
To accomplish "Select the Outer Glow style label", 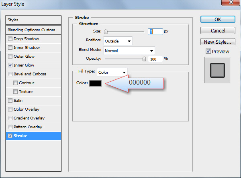I will [x=24, y=56].
